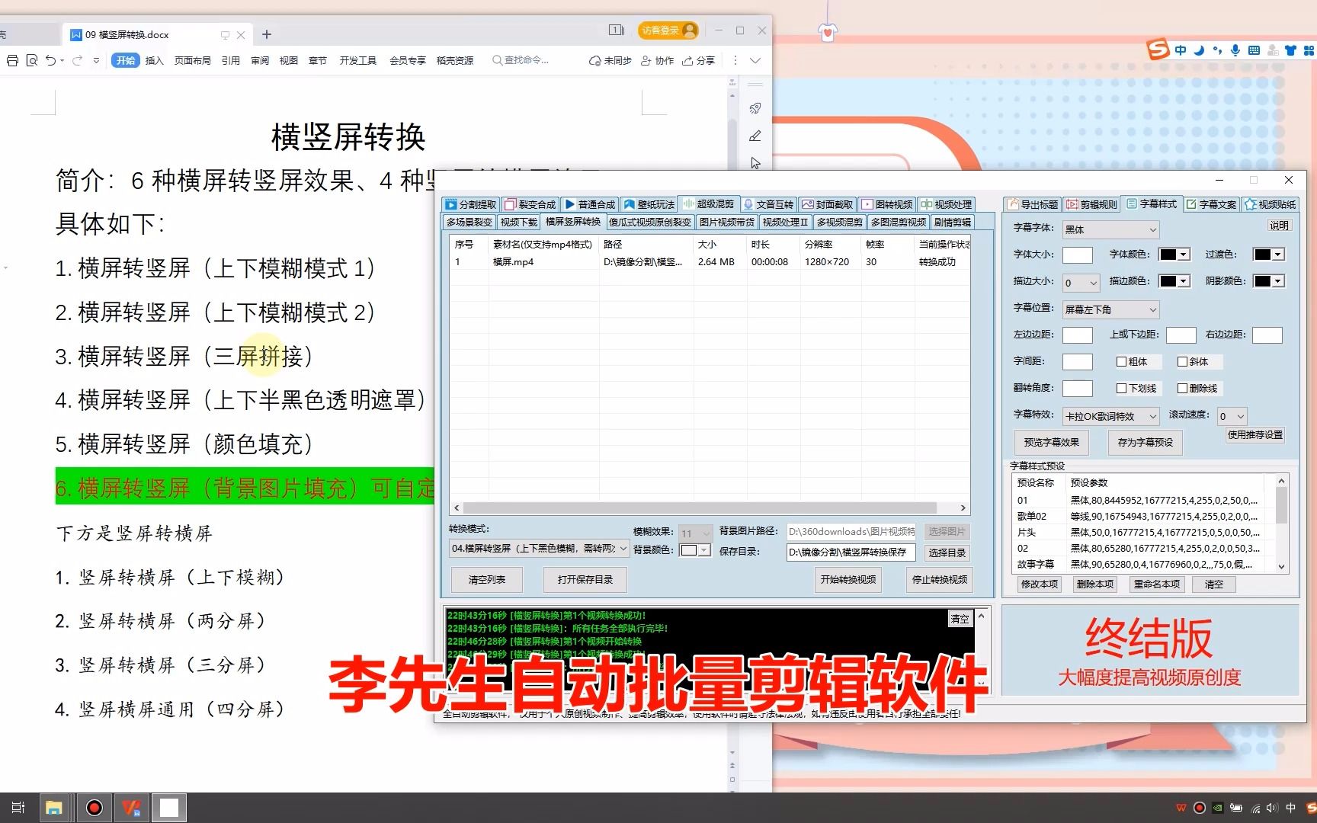Click the 选择目录 button
The image size is (1317, 823).
click(x=947, y=552)
